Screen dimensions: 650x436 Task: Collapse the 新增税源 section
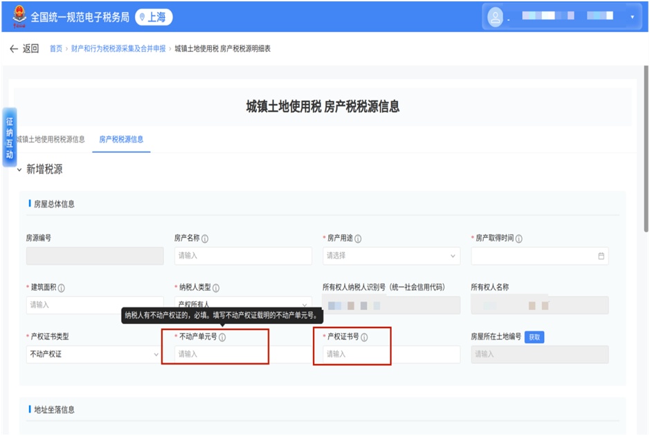coord(19,170)
